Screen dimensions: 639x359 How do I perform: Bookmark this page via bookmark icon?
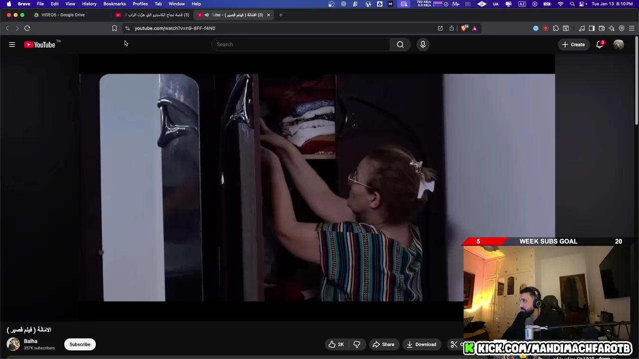point(114,28)
